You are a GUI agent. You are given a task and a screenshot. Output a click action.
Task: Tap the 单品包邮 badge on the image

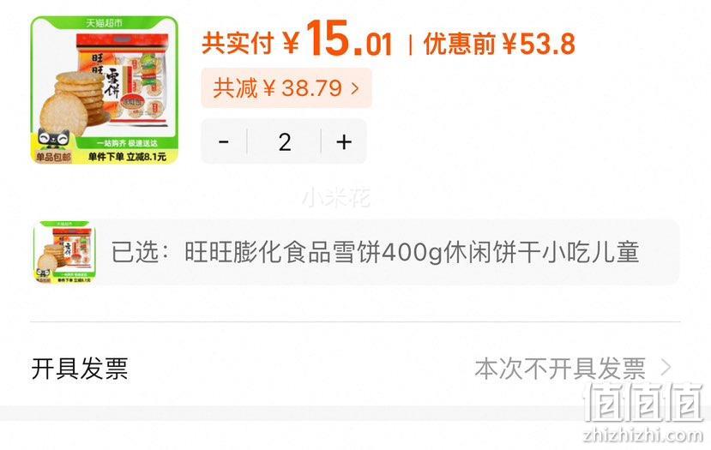pyautogui.click(x=53, y=157)
